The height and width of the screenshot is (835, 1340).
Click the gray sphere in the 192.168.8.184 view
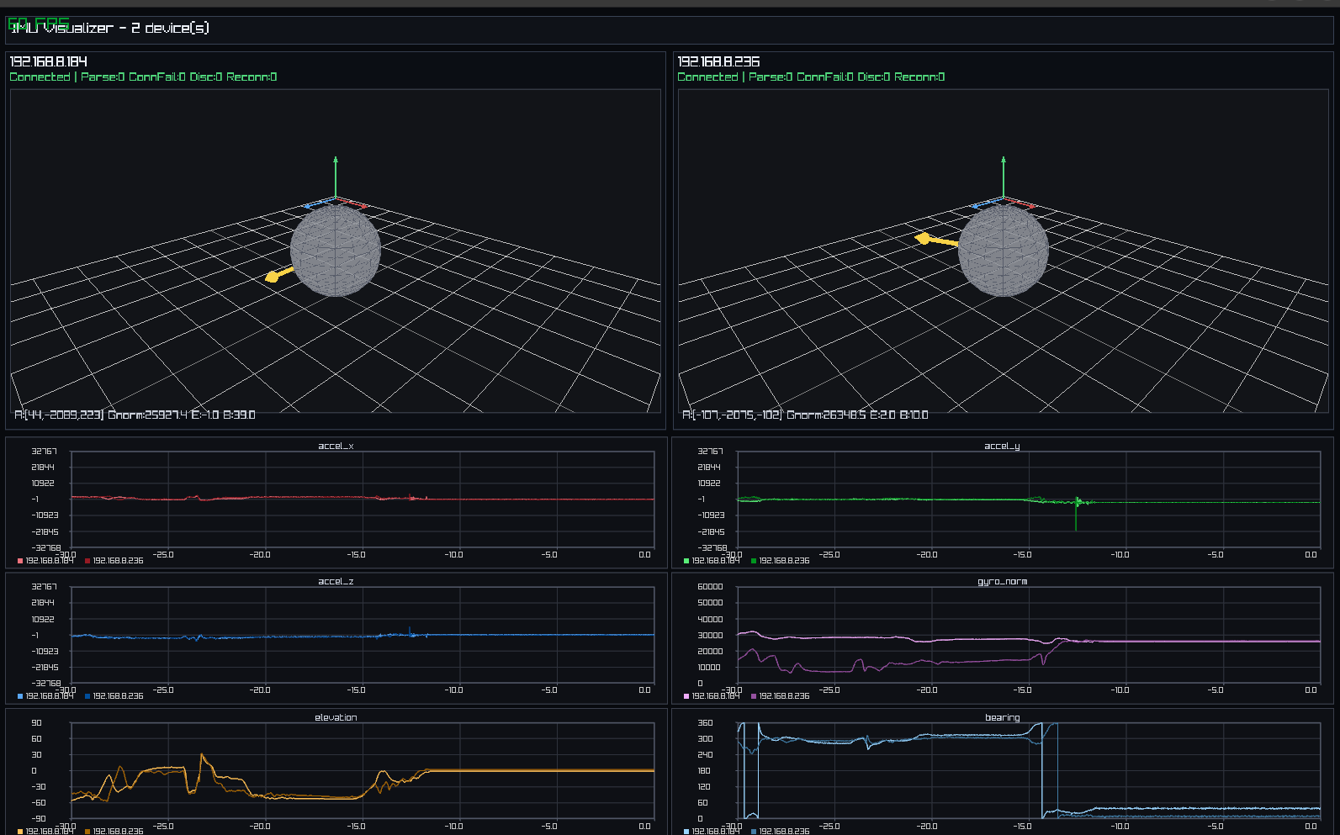[x=335, y=251]
